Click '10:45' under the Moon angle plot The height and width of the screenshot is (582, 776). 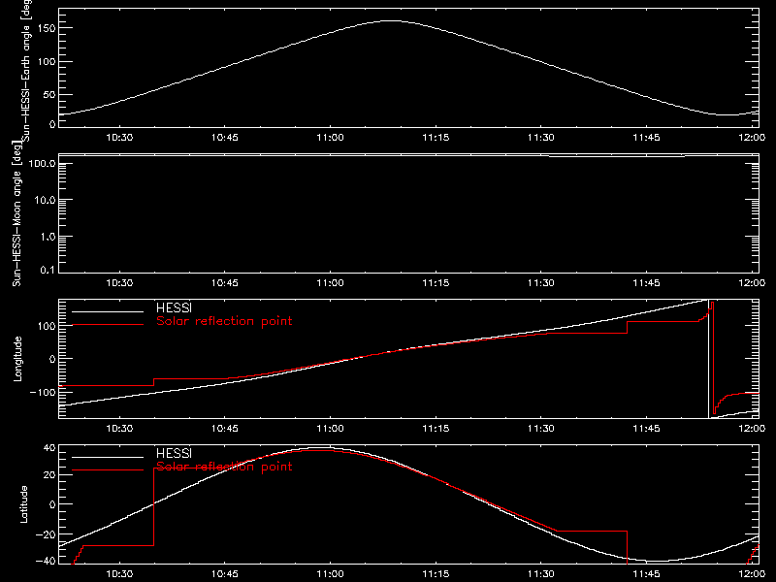225,283
